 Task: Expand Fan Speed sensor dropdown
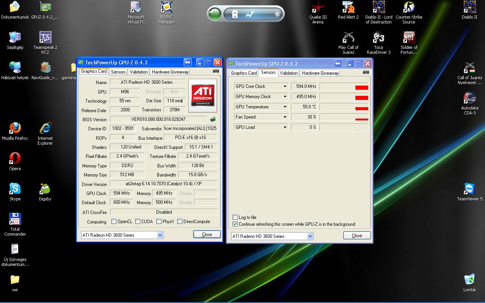tap(285, 117)
